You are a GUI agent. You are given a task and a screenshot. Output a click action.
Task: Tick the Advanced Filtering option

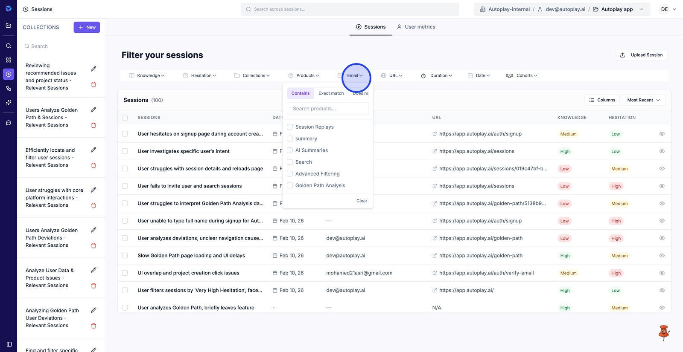pos(290,174)
